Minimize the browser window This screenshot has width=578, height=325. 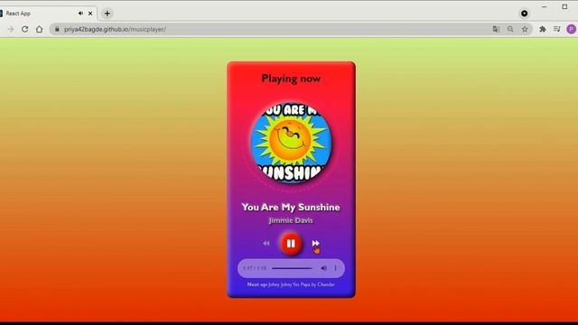tap(545, 6)
